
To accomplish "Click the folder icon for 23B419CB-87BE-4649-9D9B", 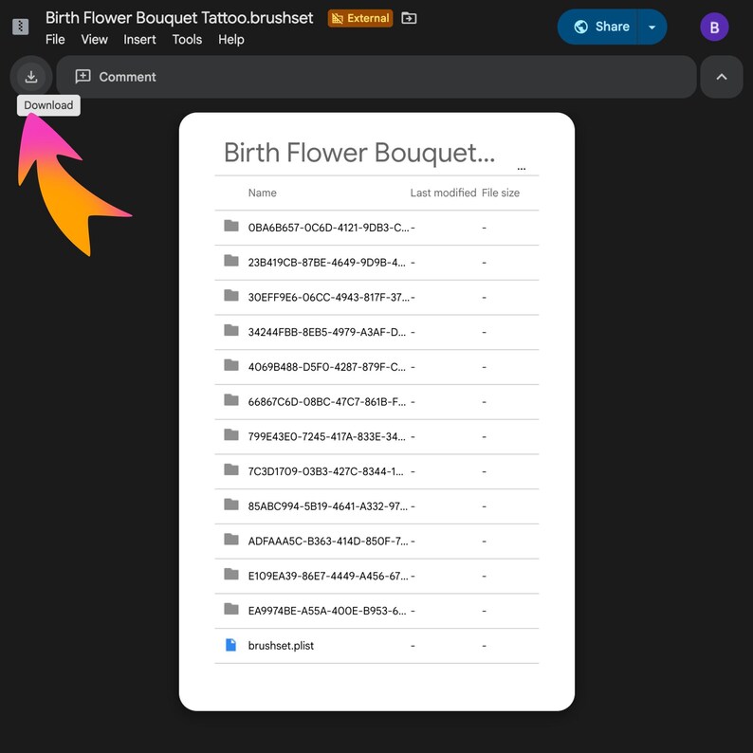I will point(231,260).
